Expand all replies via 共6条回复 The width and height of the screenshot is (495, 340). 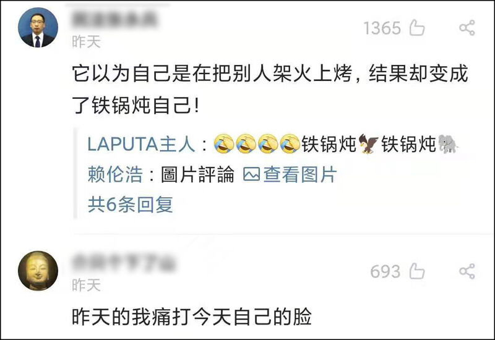tap(131, 205)
